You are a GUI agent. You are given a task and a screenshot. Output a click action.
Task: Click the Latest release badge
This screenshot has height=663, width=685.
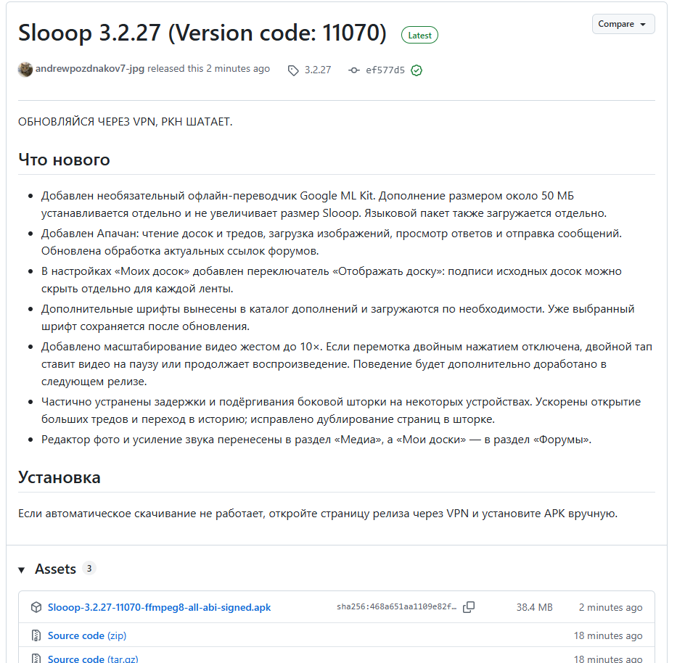[x=419, y=36]
